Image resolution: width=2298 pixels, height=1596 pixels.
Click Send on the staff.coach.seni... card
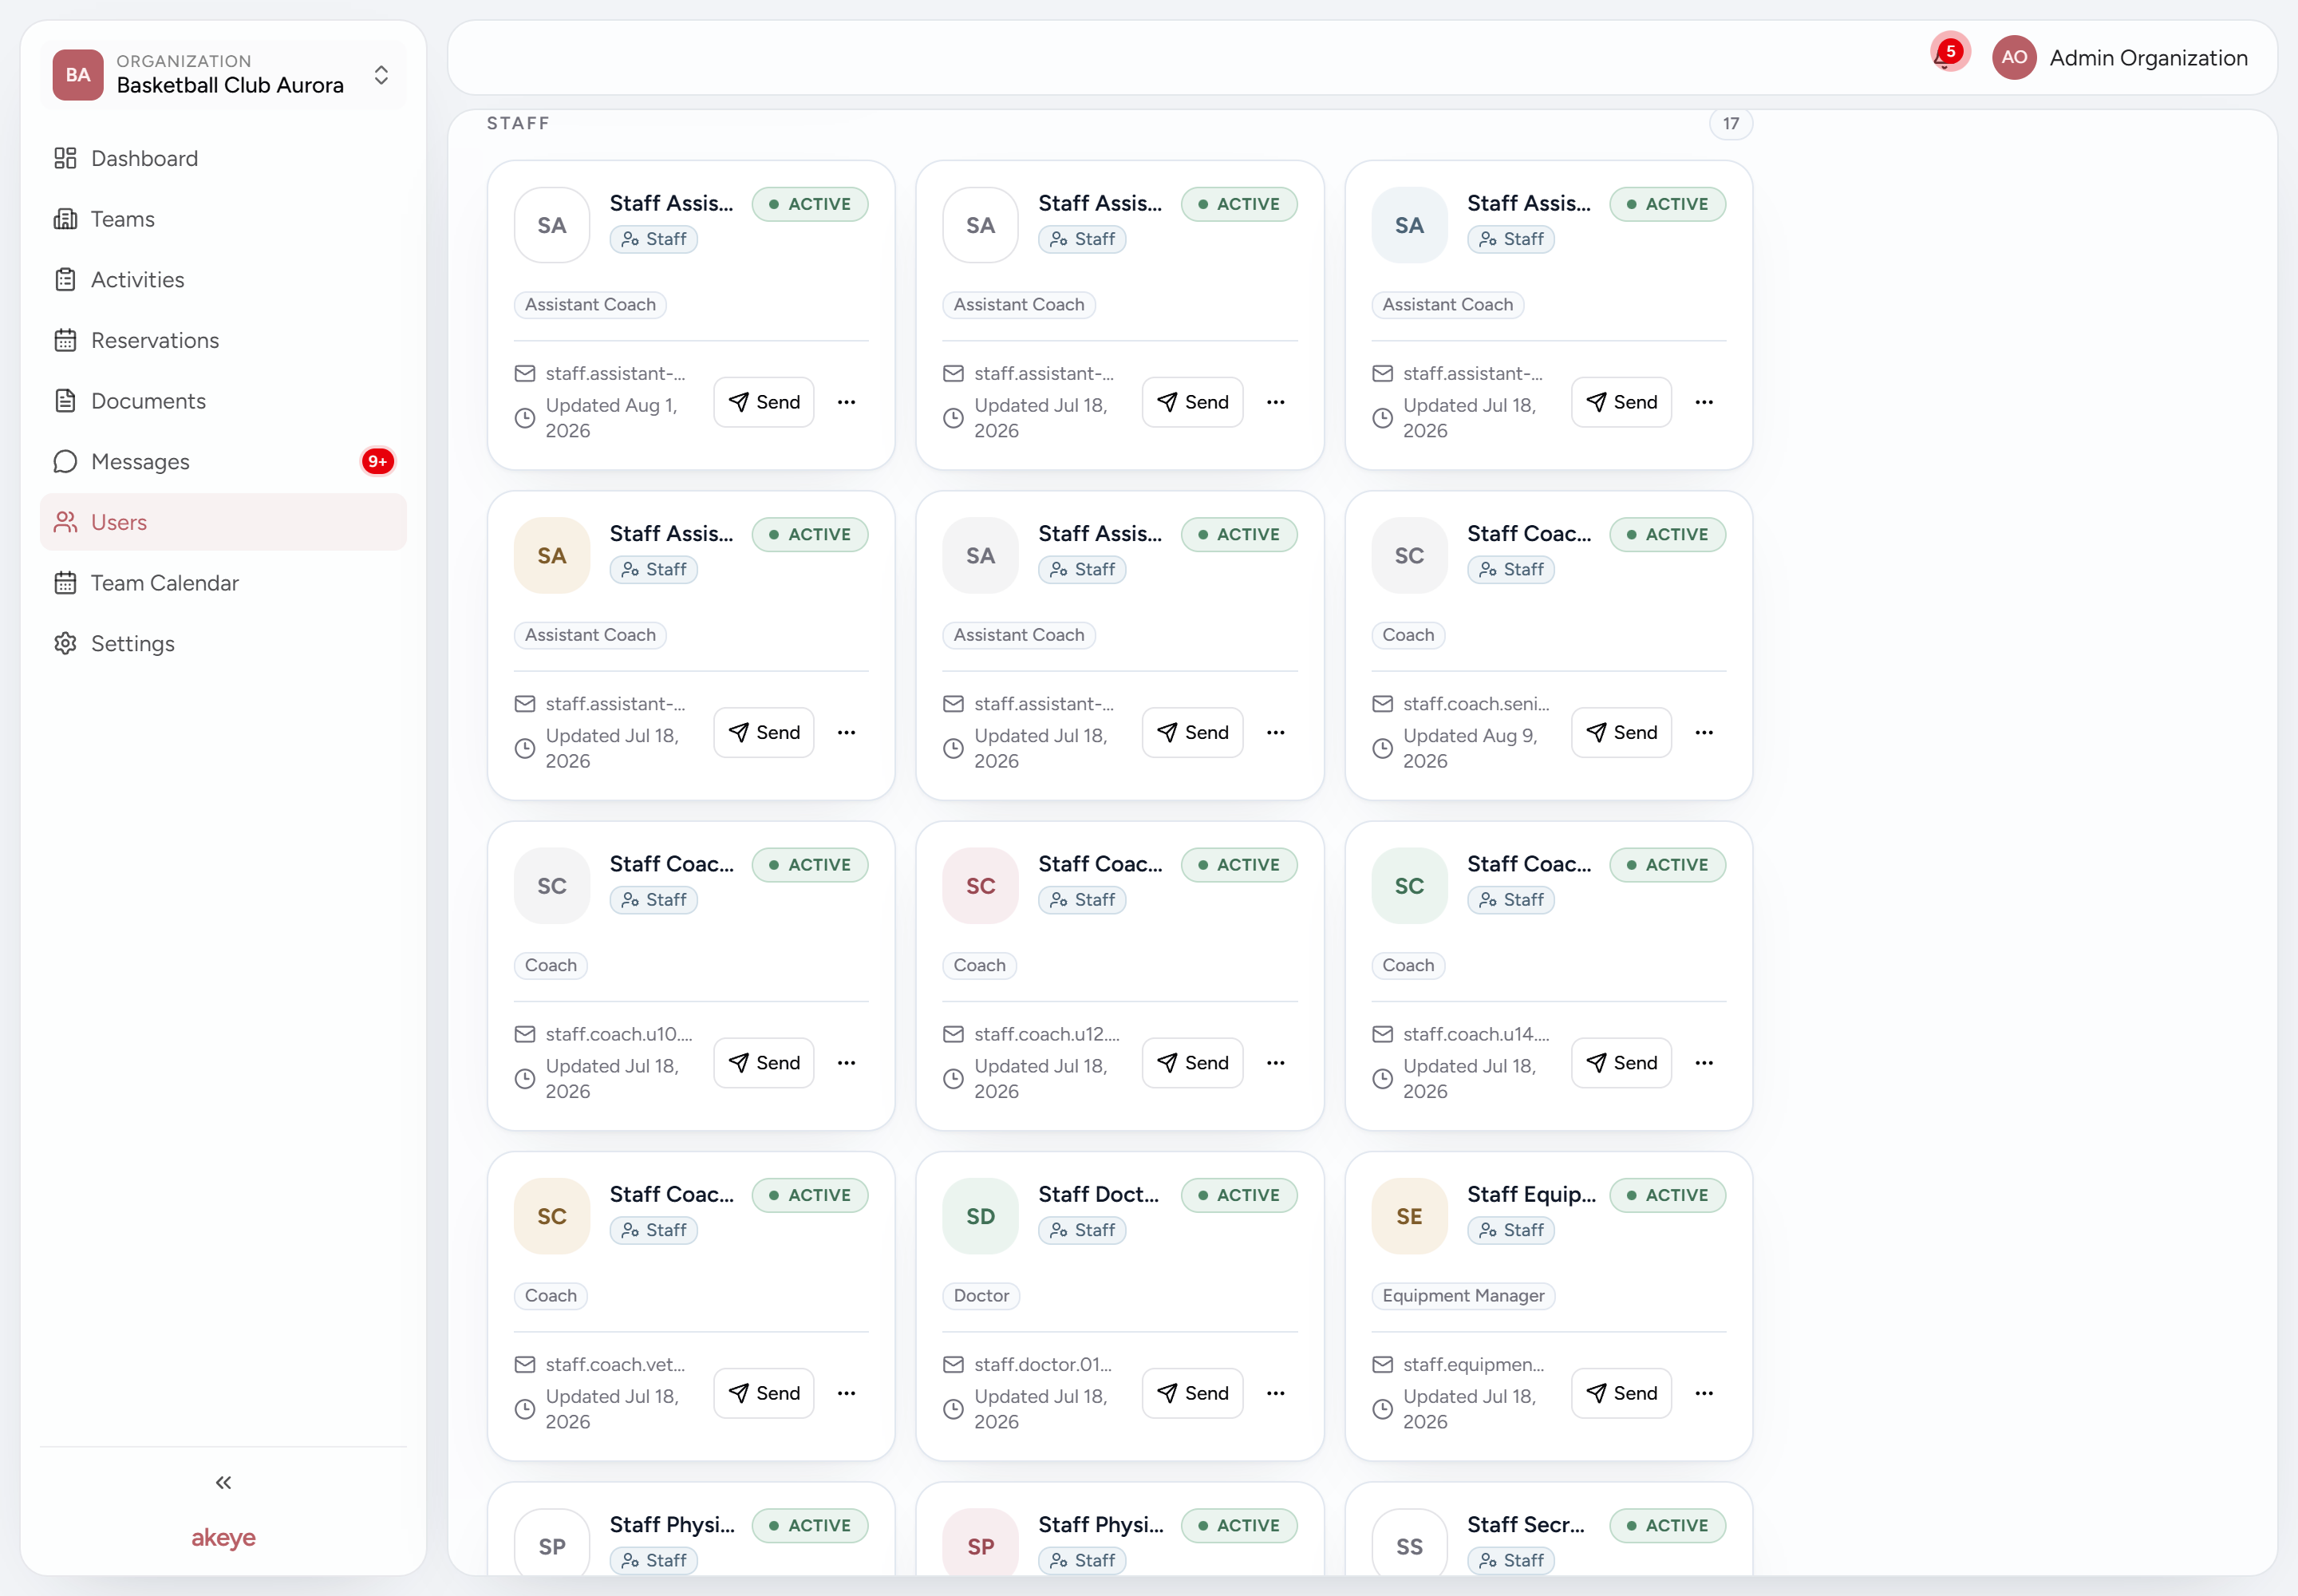point(1621,733)
